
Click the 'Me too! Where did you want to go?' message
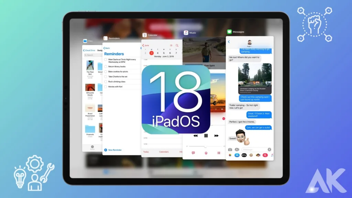tap(244, 58)
